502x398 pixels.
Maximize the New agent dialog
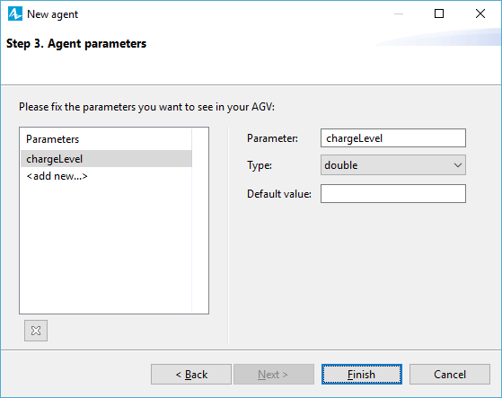439,13
